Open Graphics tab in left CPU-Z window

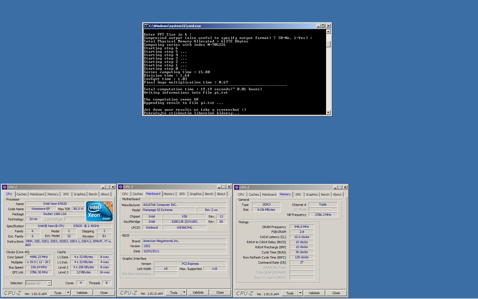tap(80, 194)
